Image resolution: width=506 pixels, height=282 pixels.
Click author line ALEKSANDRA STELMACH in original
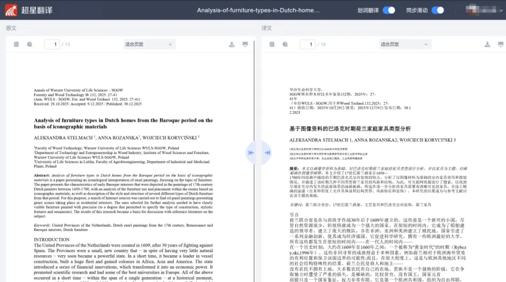pos(116,138)
